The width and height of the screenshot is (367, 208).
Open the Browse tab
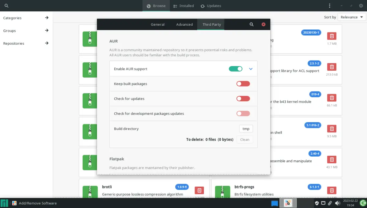coord(156,6)
